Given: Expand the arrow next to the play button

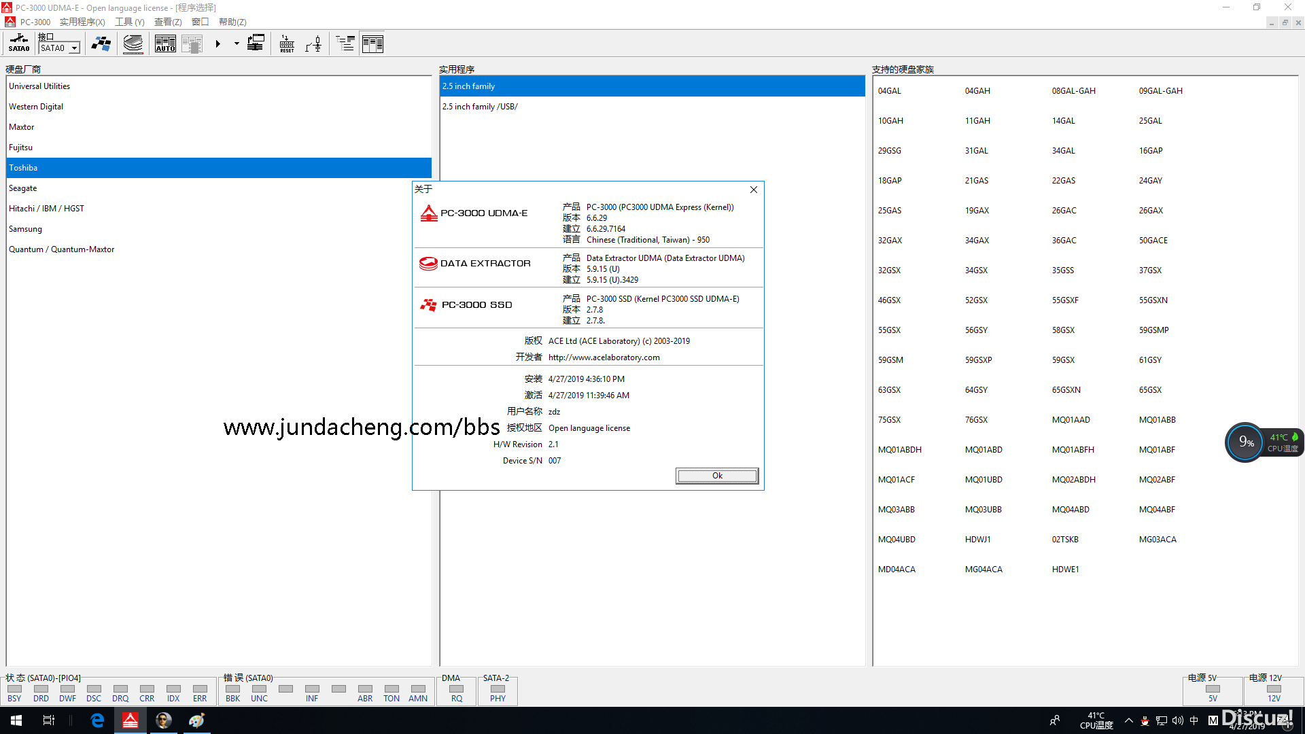Looking at the screenshot, I should [x=237, y=44].
